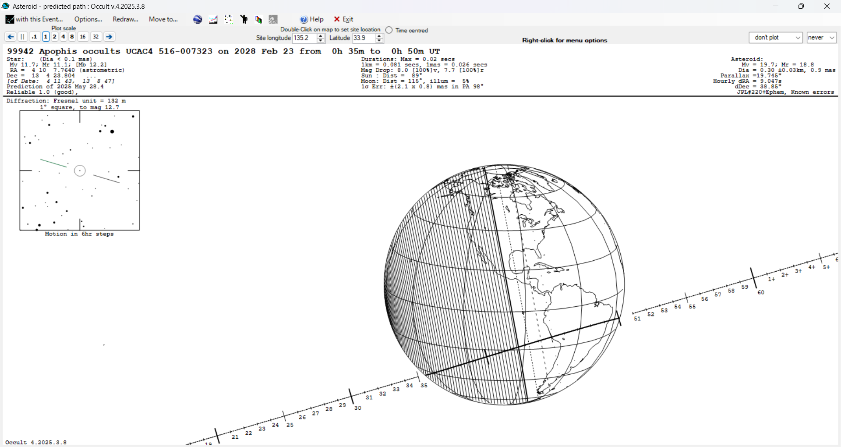Increase Site longitude with up spinner

click(321, 36)
